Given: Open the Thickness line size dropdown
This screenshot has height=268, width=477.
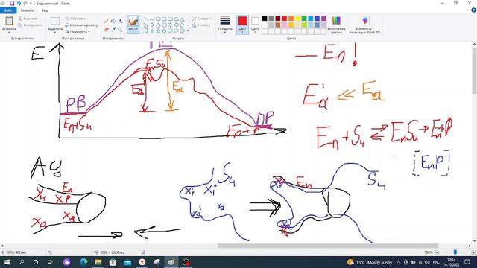Looking at the screenshot, I should 225,24.
